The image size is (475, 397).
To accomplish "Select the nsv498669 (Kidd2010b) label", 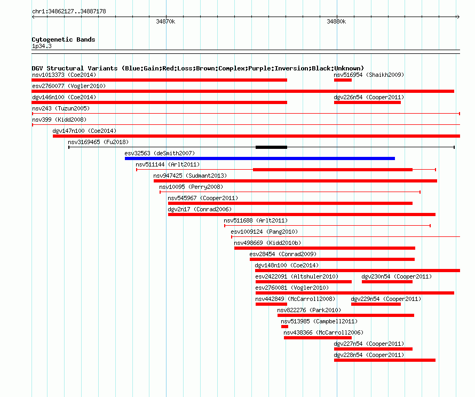I will [267, 243].
